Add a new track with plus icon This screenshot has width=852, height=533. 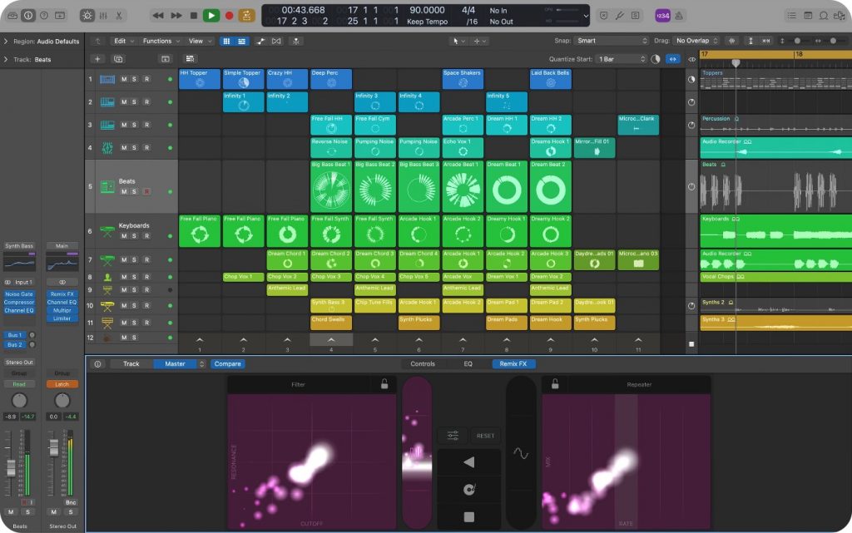click(98, 59)
